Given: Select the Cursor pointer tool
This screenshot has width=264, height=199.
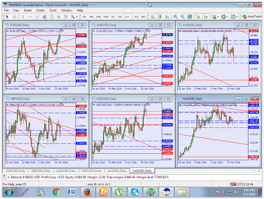Looking at the screenshot, I should click(7, 16).
